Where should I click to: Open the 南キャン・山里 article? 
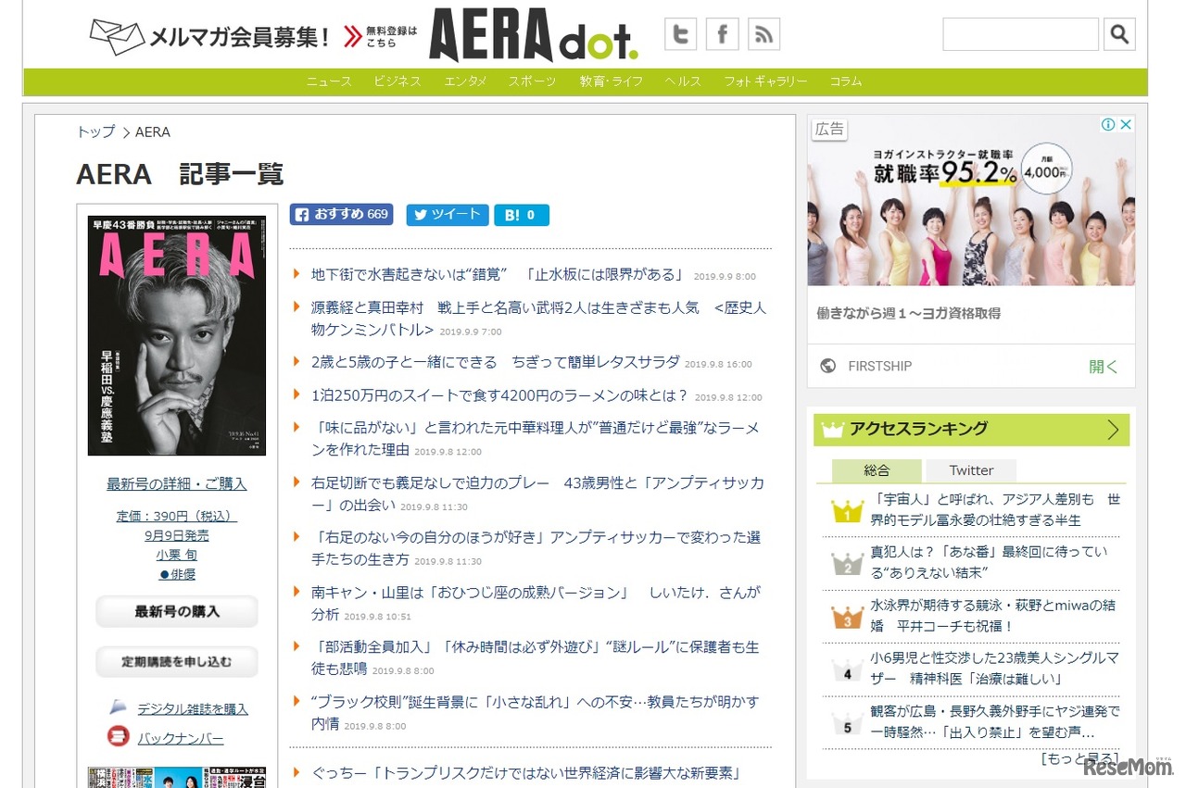[536, 602]
